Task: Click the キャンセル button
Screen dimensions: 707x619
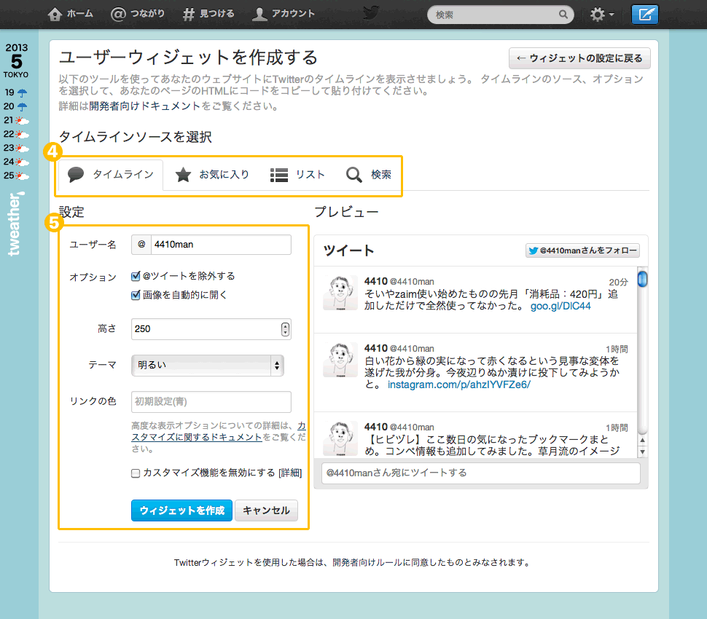Action: 267,510
